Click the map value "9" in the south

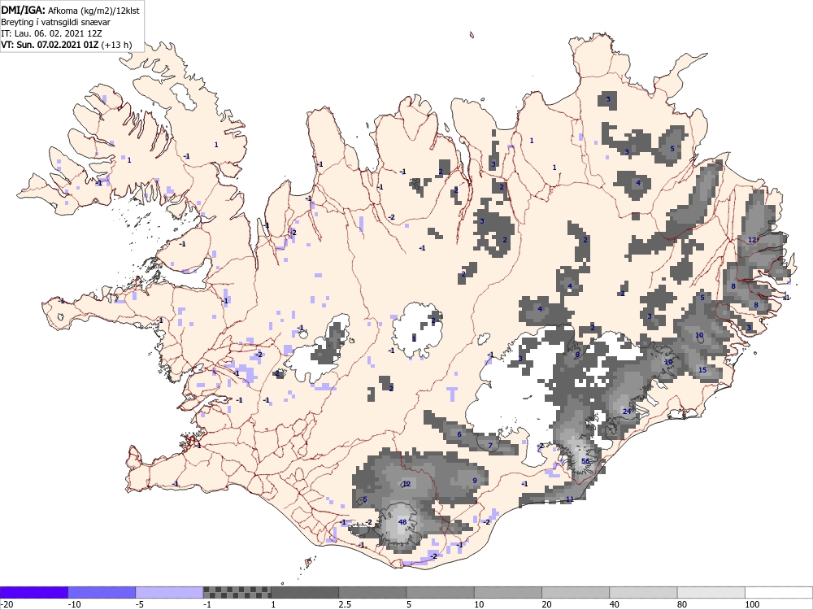click(475, 481)
